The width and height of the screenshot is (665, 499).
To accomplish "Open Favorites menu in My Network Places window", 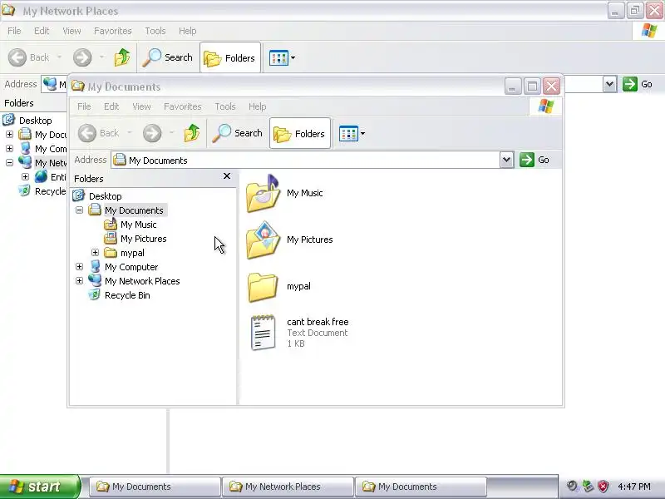I will coord(113,31).
